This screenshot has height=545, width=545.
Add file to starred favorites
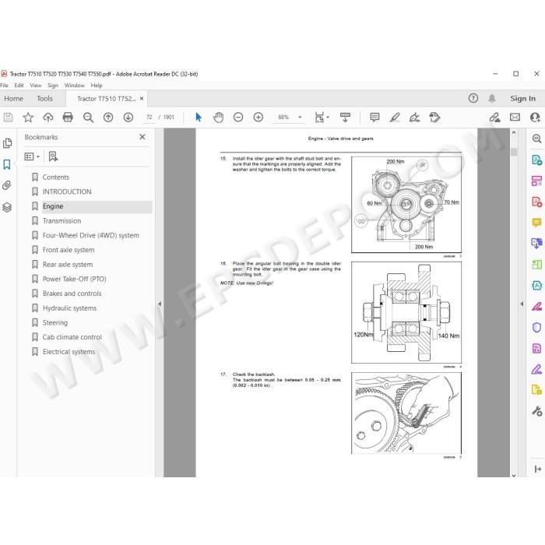(28, 118)
